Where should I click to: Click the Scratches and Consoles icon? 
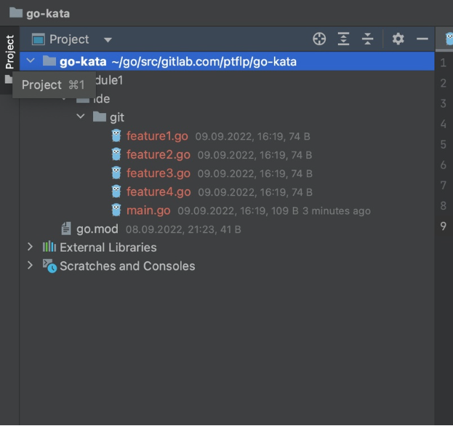point(49,266)
